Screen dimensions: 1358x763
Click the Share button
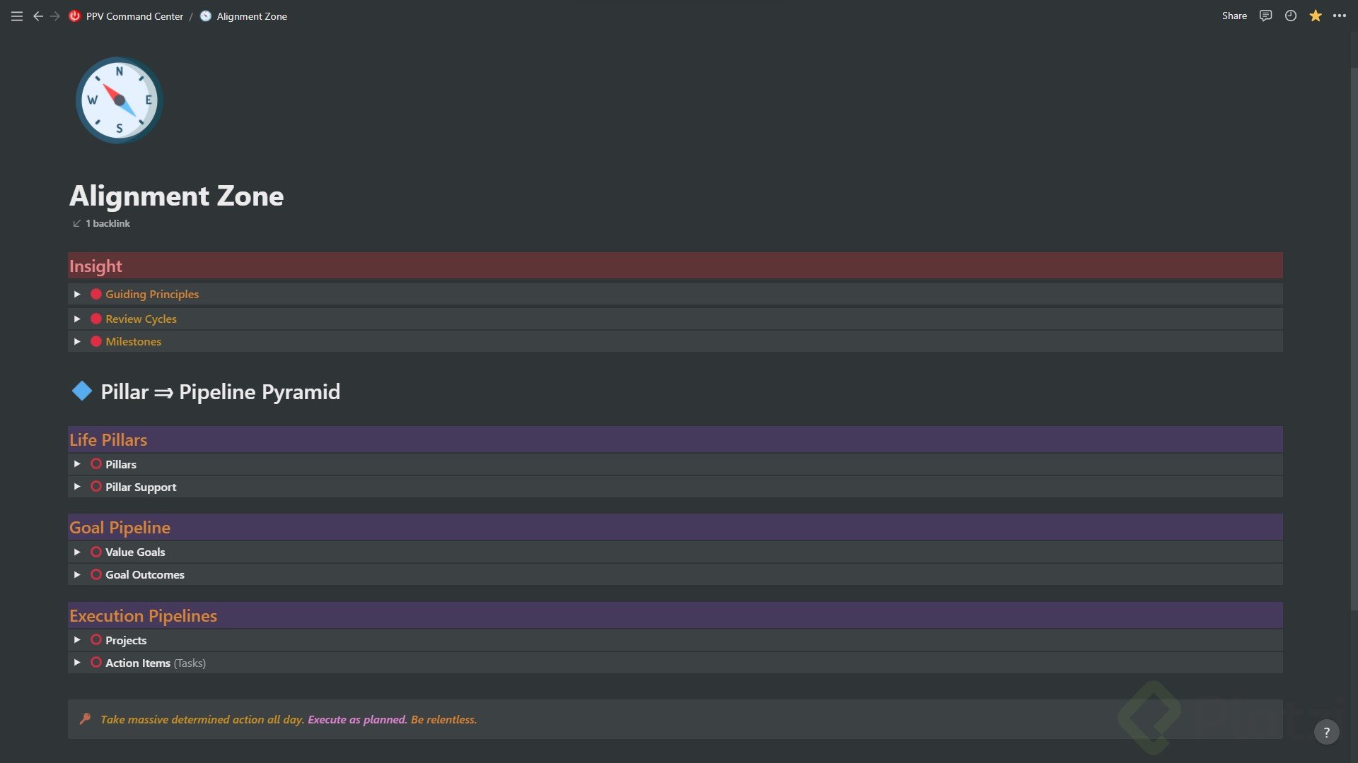[x=1234, y=16]
